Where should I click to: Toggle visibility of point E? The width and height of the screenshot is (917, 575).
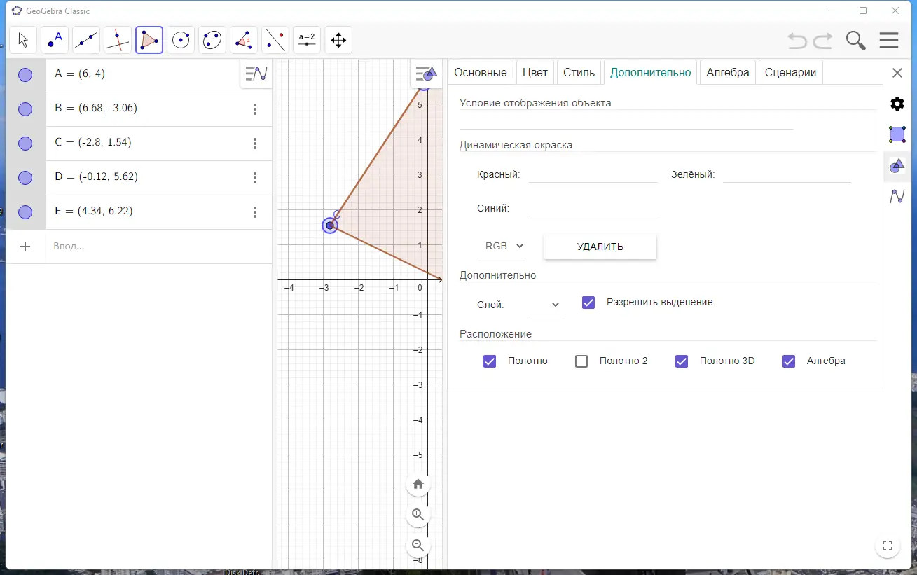pyautogui.click(x=25, y=212)
